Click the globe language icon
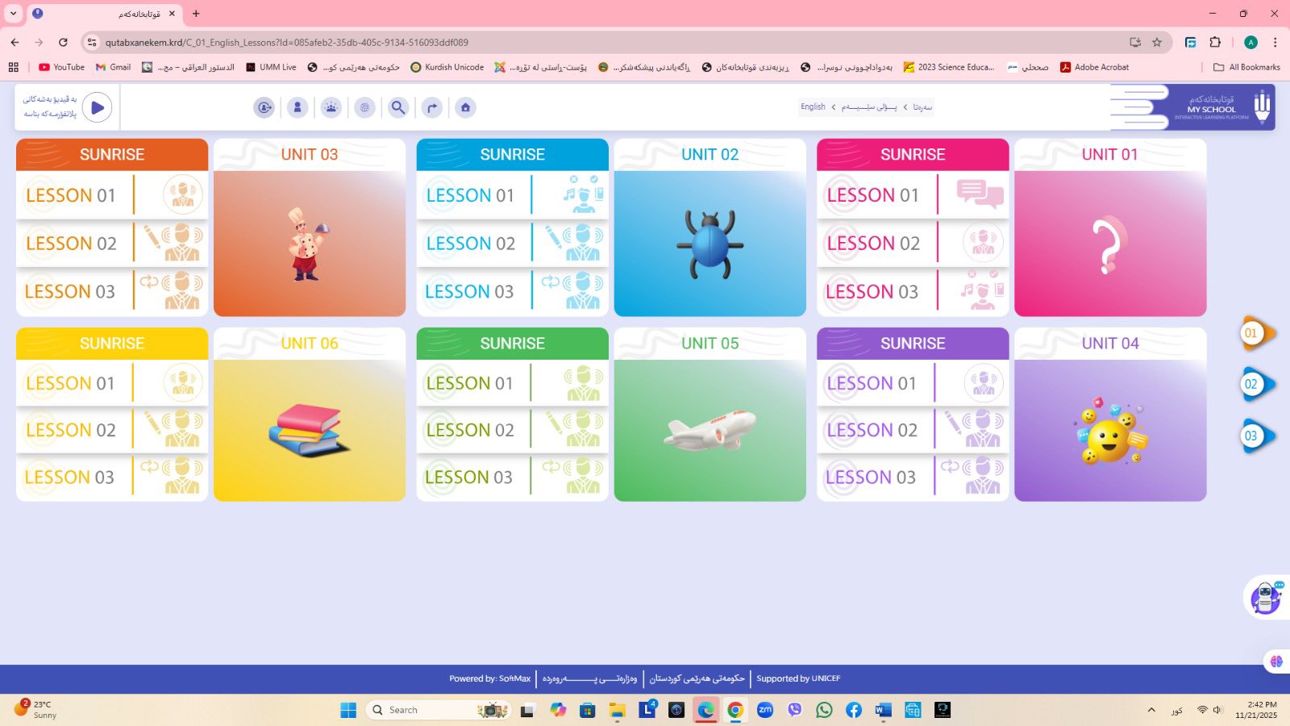Viewport: 1290px width, 726px height. pos(365,107)
